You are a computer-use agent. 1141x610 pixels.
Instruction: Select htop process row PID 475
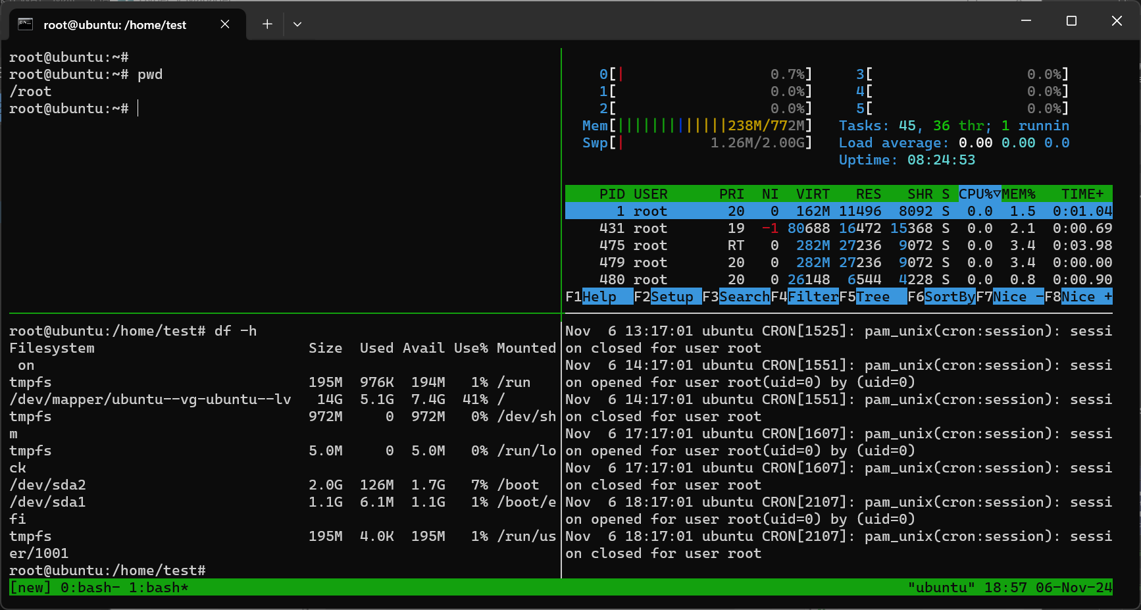tap(839, 245)
